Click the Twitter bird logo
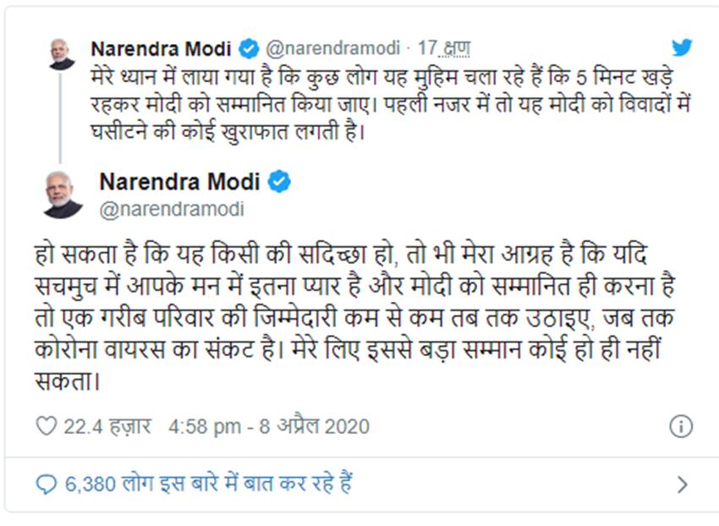This screenshot has width=719, height=526. [x=682, y=47]
